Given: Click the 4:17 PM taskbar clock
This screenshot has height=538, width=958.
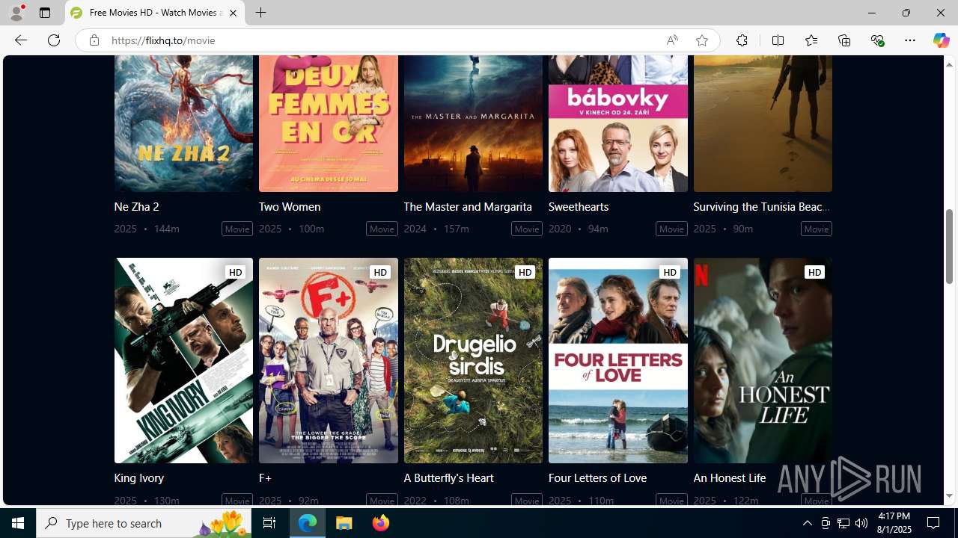Looking at the screenshot, I should 894,523.
